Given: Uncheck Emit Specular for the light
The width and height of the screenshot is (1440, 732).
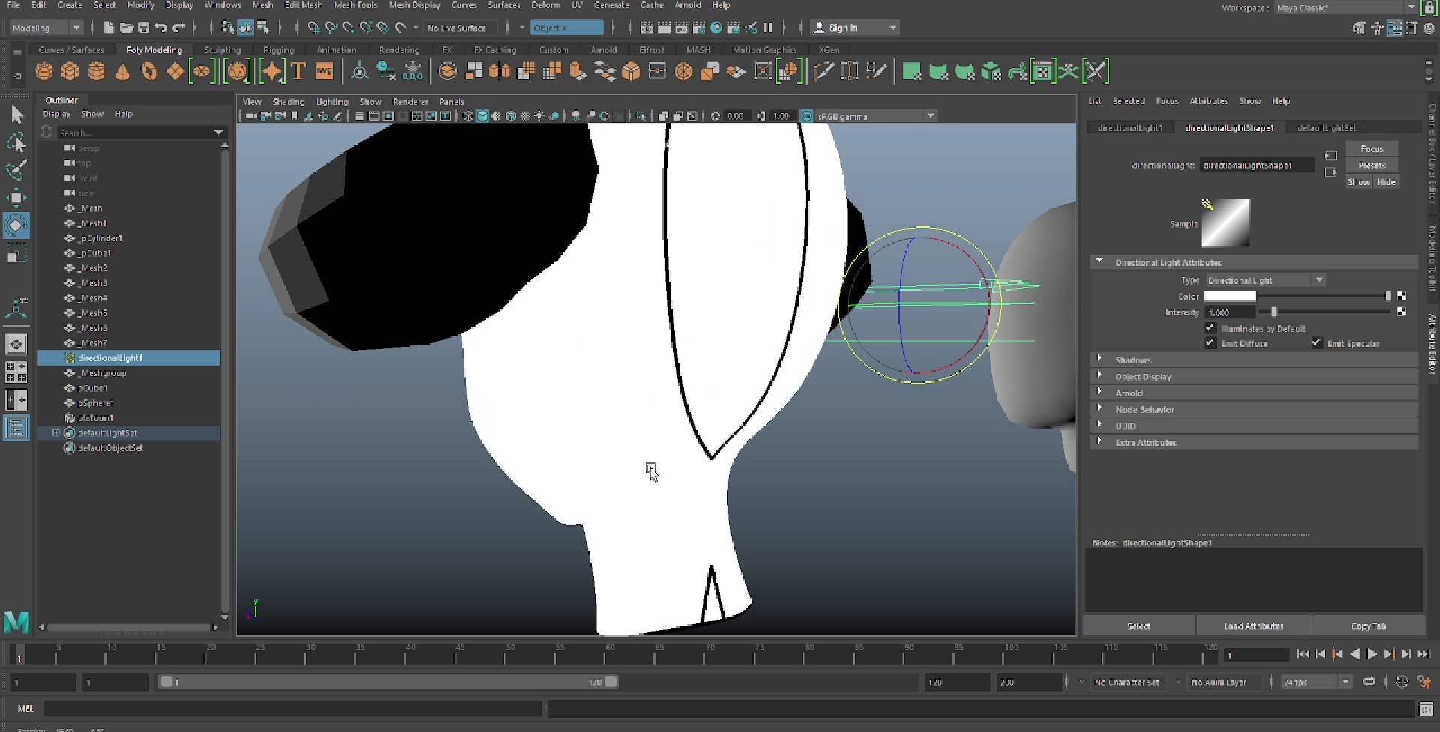Looking at the screenshot, I should 1318,343.
